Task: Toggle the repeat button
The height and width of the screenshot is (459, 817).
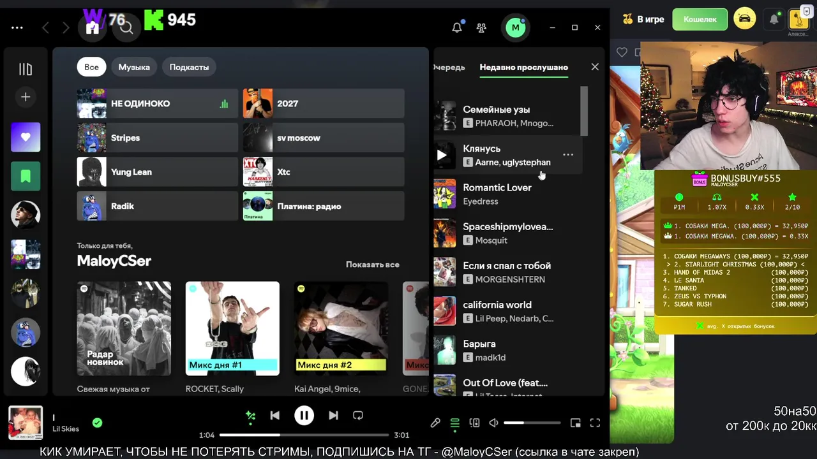Action: 358,416
